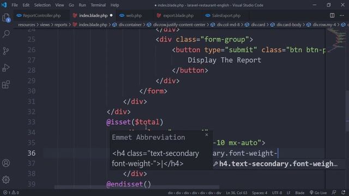This screenshot has width=349, height=196.
Task: Click Go Live in status bar
Action: (318, 193)
